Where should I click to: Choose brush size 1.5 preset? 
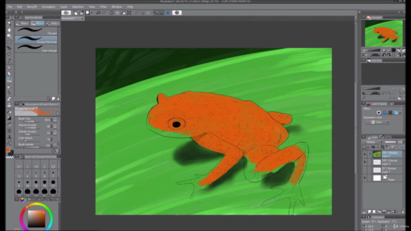pyautogui.click(x=36, y=165)
